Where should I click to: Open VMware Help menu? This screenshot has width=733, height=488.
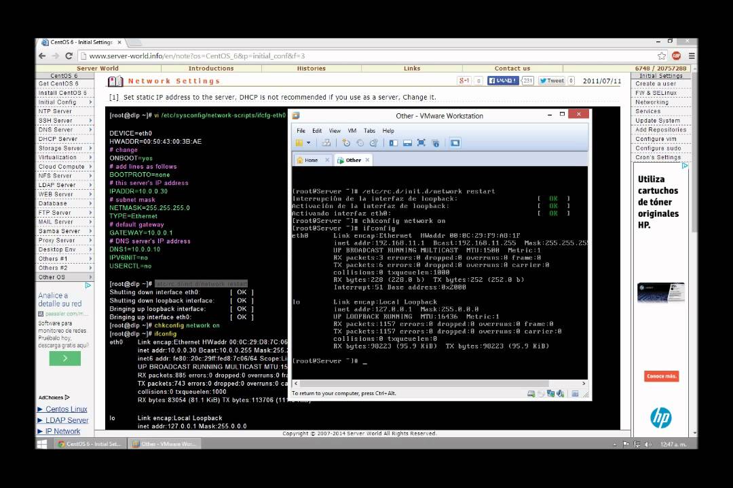(388, 131)
